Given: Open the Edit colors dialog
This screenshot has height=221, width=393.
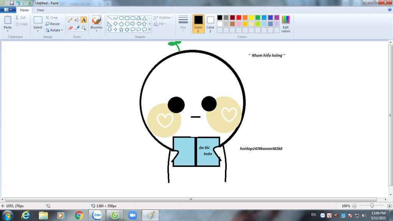Looking at the screenshot, I should (x=286, y=24).
